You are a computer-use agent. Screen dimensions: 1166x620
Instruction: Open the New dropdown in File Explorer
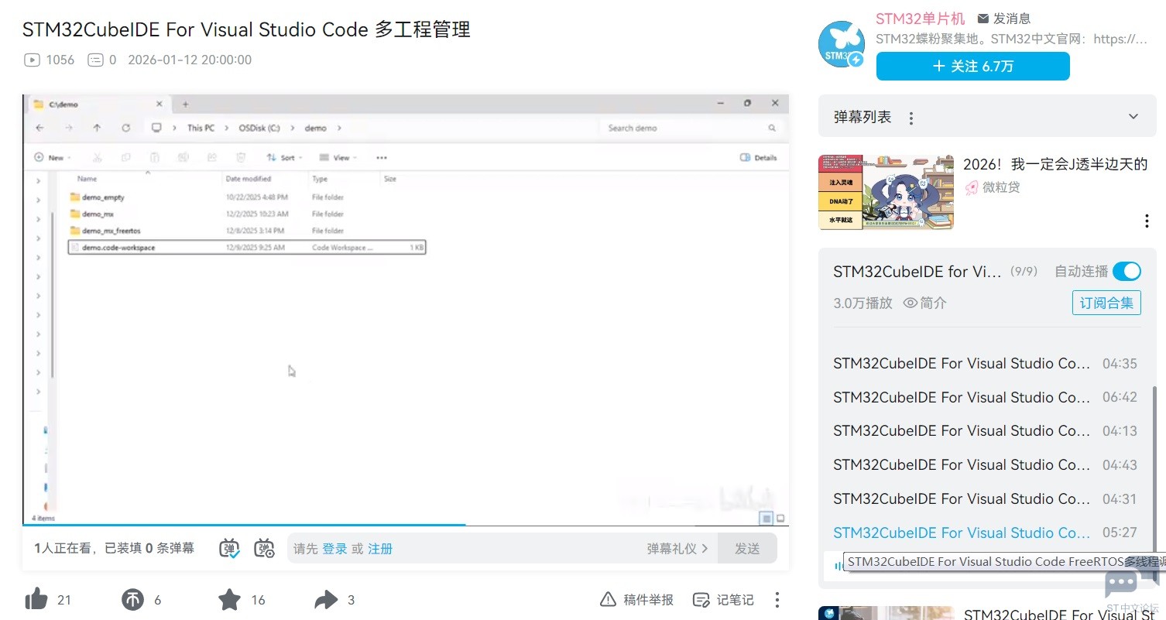(x=53, y=157)
